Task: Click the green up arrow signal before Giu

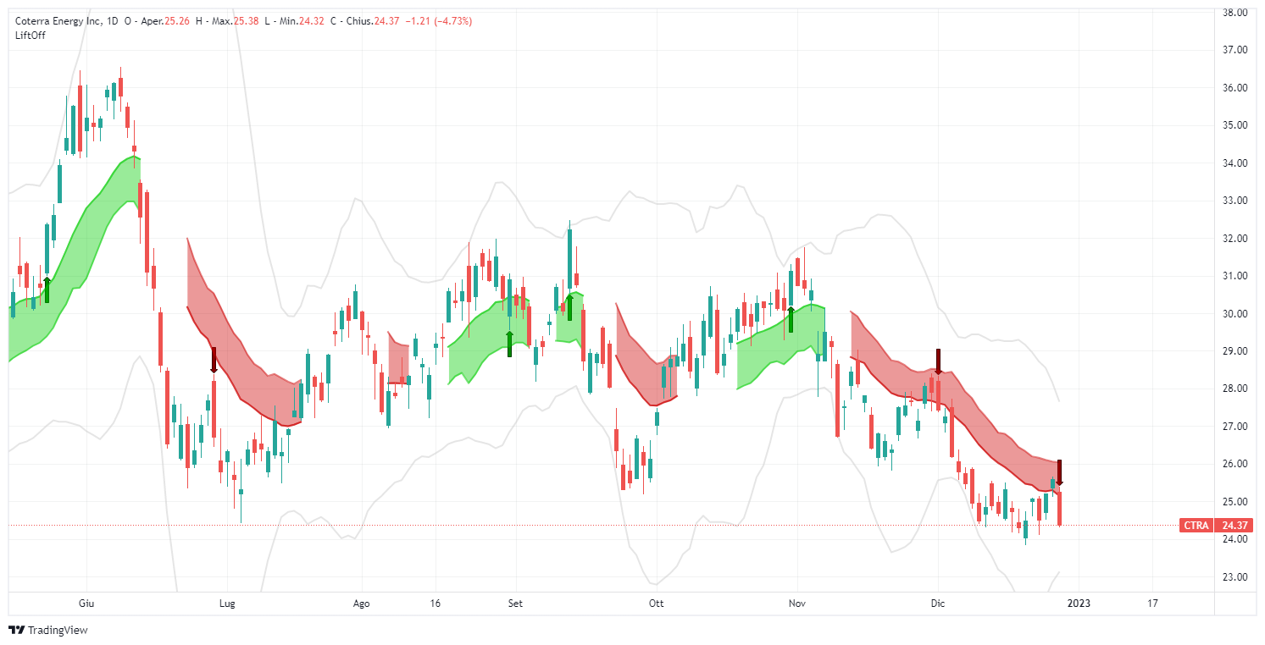Action: [47, 289]
